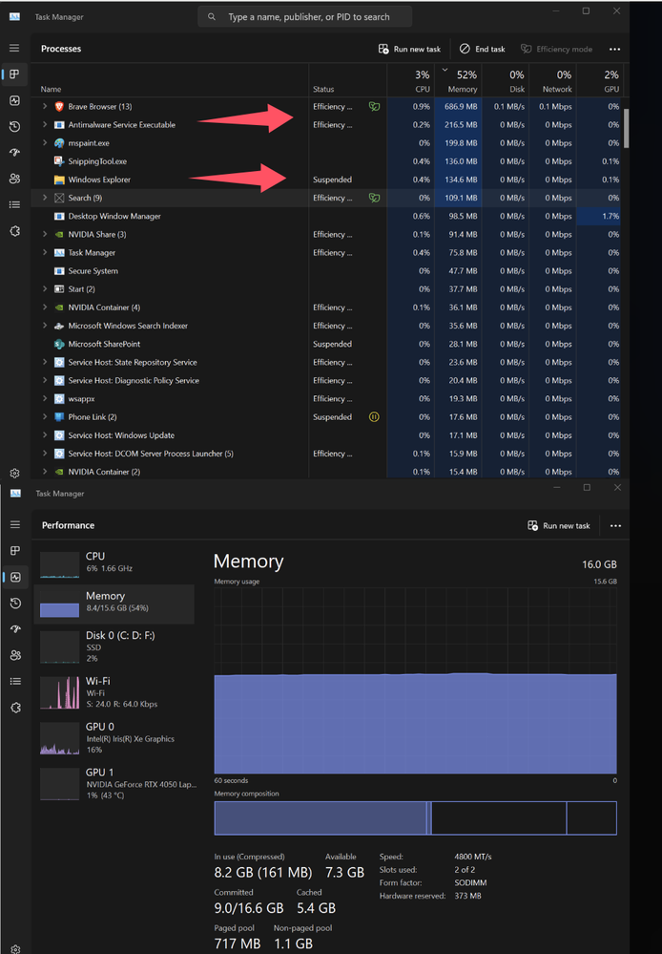Click the mspaint.exe palette icon
The image size is (662, 954).
tap(59, 143)
